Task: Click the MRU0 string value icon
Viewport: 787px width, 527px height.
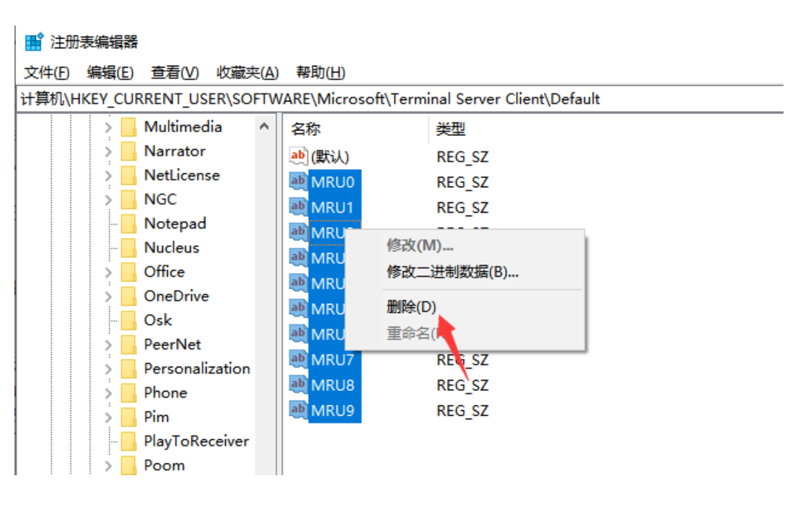Action: pos(298,182)
